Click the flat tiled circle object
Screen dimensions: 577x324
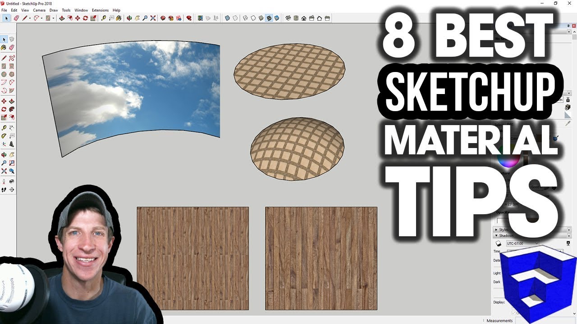click(x=289, y=72)
